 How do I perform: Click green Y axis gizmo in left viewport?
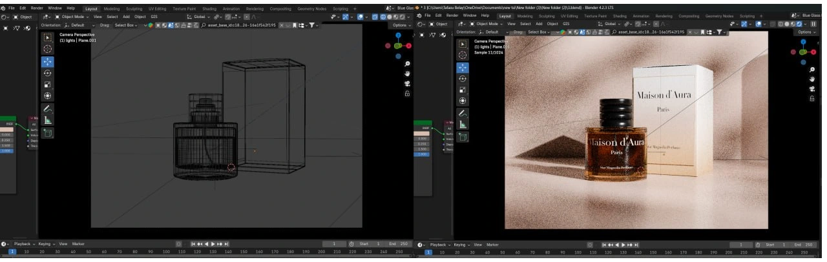[x=399, y=46]
